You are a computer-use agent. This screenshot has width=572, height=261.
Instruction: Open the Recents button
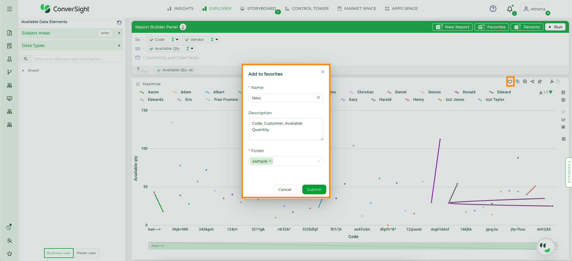[x=527, y=27]
